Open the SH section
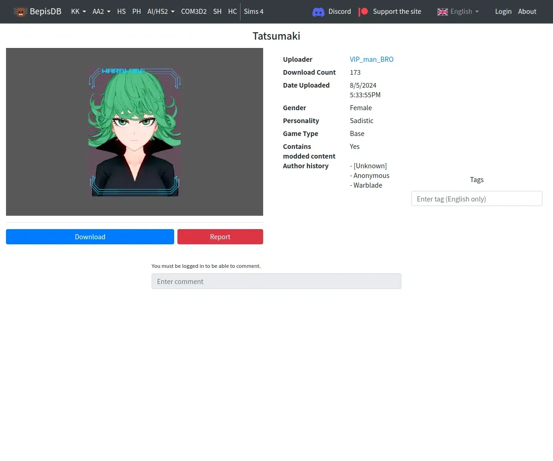This screenshot has height=461, width=553. pyautogui.click(x=217, y=12)
